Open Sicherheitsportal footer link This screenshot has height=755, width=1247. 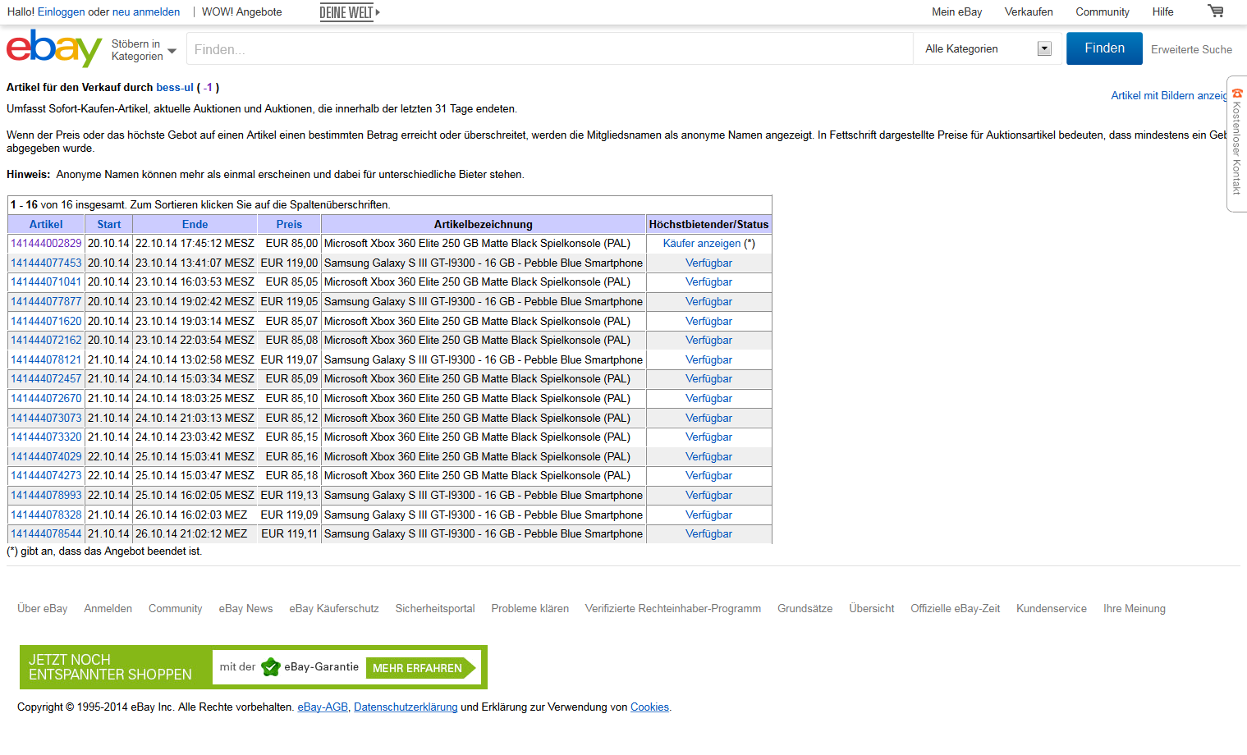[435, 608]
